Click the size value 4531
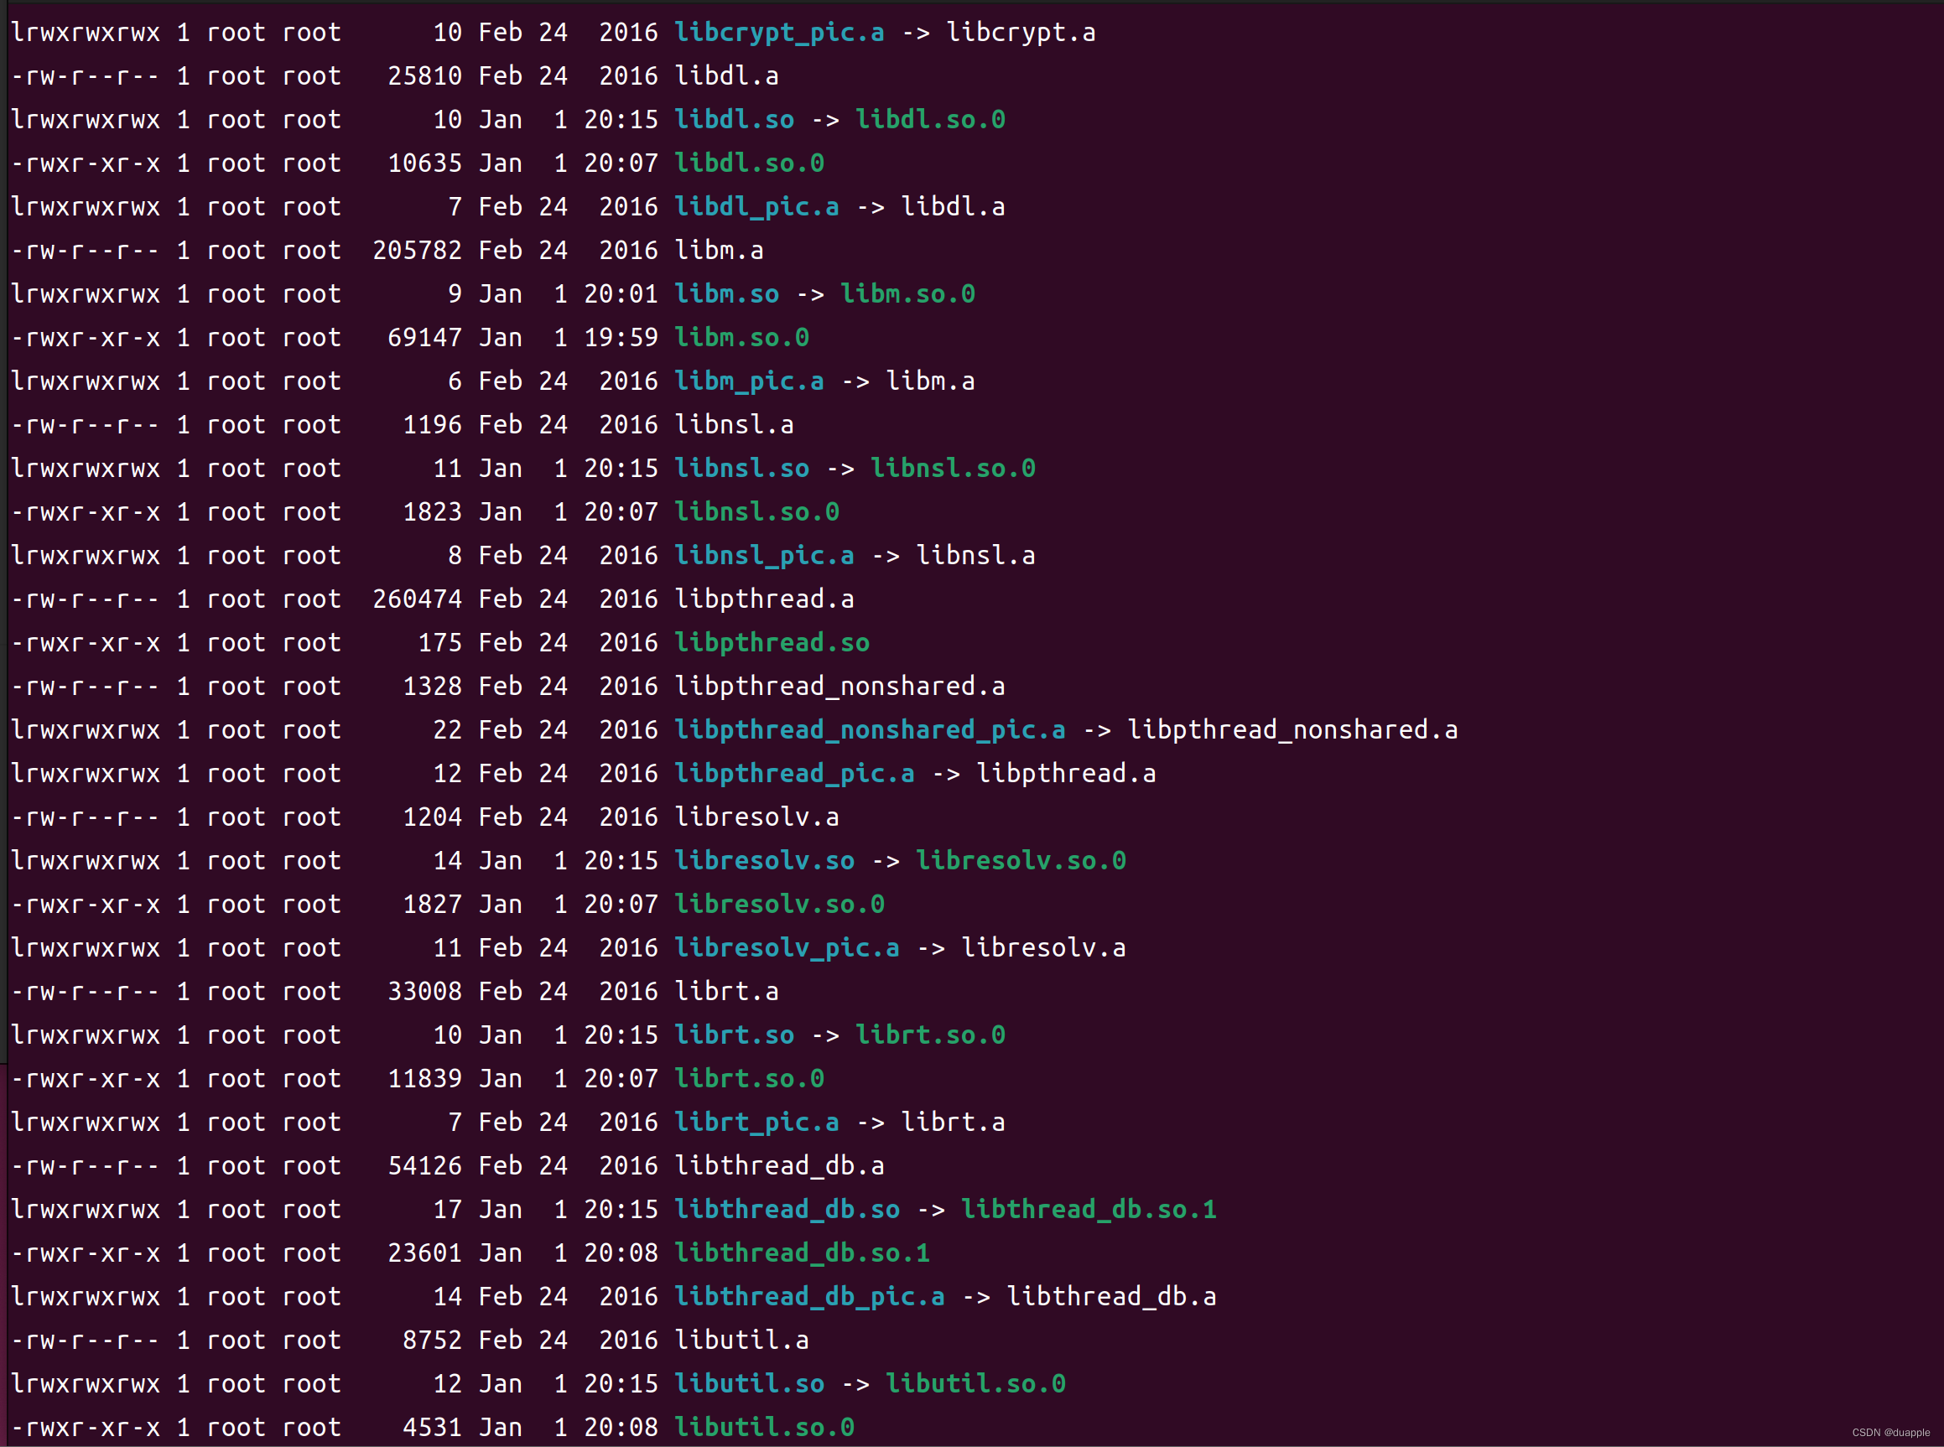 point(432,1428)
